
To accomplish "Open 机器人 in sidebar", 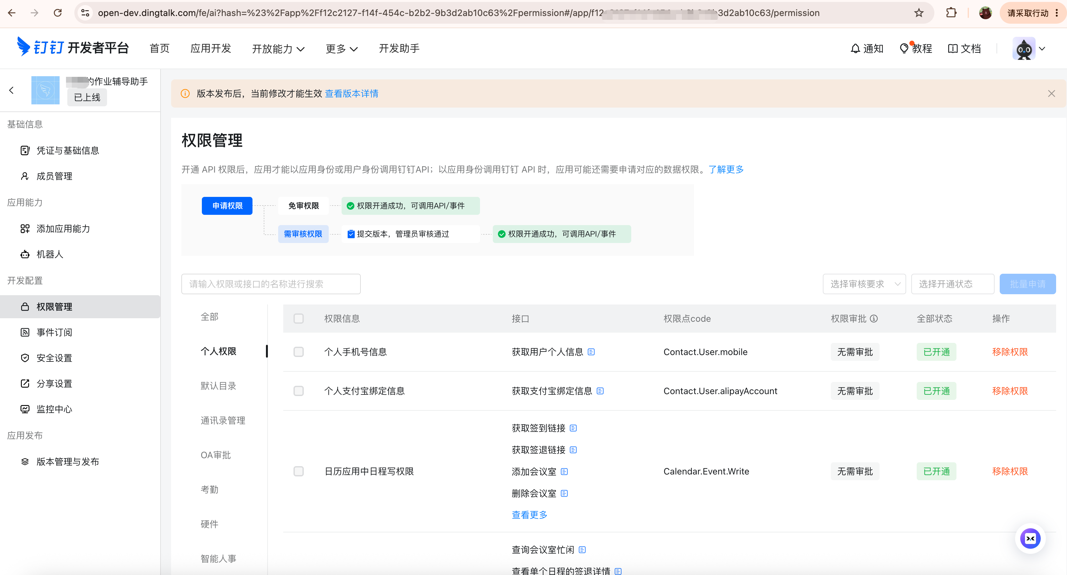I will point(80,254).
